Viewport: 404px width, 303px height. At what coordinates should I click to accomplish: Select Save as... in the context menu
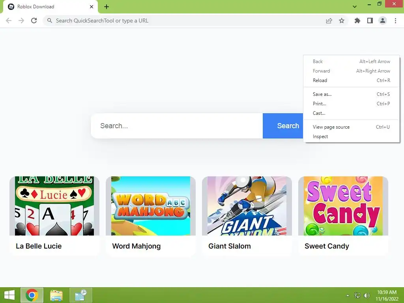352,94
